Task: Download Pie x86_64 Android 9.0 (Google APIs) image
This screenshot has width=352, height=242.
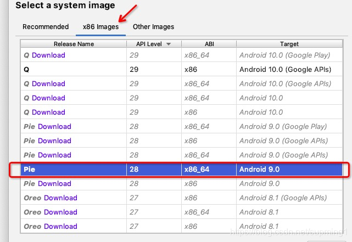Action: tap(54, 155)
